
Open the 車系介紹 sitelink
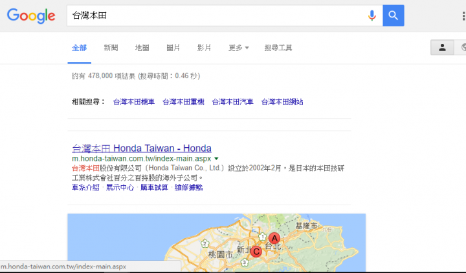pos(85,187)
